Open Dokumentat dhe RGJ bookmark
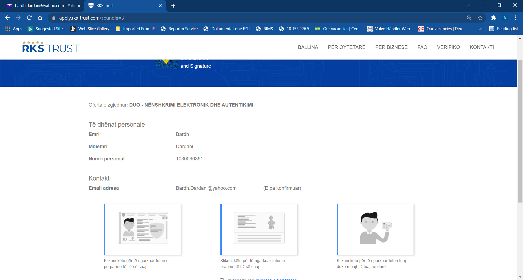The width and height of the screenshot is (523, 280). pyautogui.click(x=227, y=29)
